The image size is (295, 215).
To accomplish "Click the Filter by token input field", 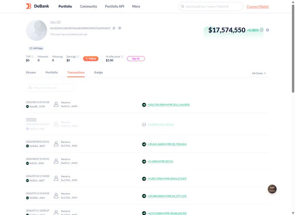I will 50,88.
